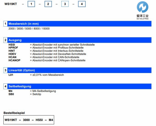
Task: Select placeholder box number 2
Action: pyautogui.click(x=48, y=4)
